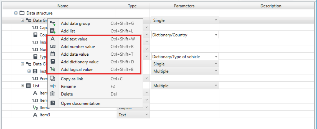
Task: Open the Multiple dropdown on the List row
Action: (185, 86)
